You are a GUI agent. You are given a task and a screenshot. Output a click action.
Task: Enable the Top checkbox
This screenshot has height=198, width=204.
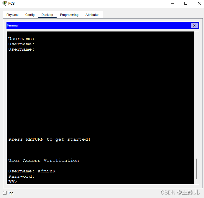[x=5, y=193]
